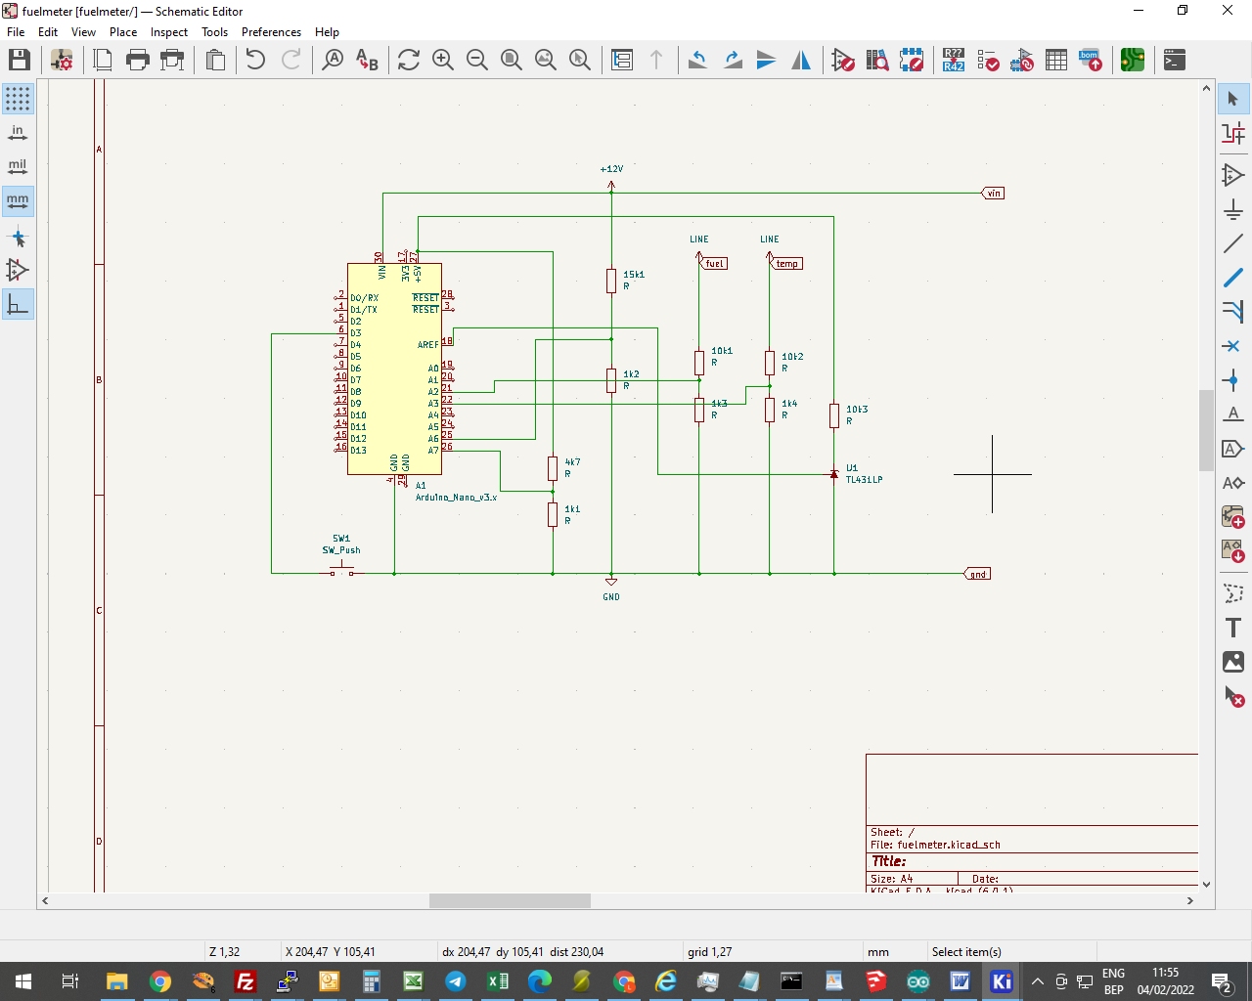
Task: Select the Delete tool
Action: [x=1233, y=697]
